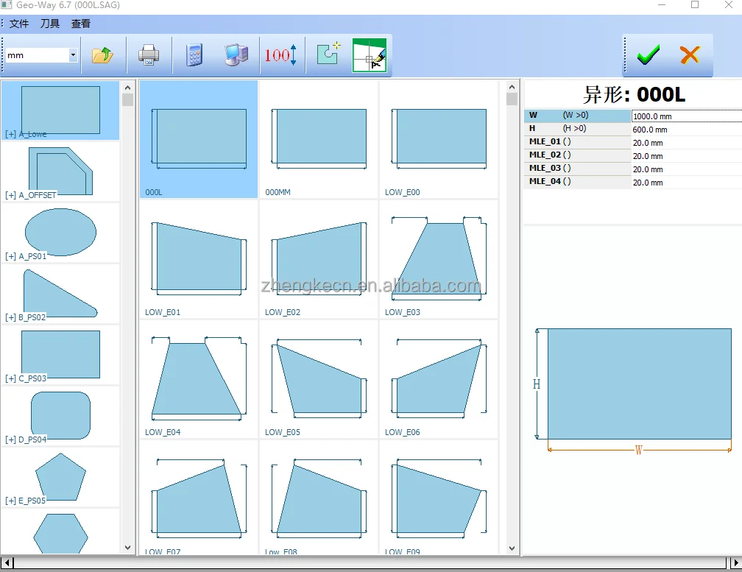Cancel with the orange X icon
Screen dimensions: 742x572
tap(690, 55)
